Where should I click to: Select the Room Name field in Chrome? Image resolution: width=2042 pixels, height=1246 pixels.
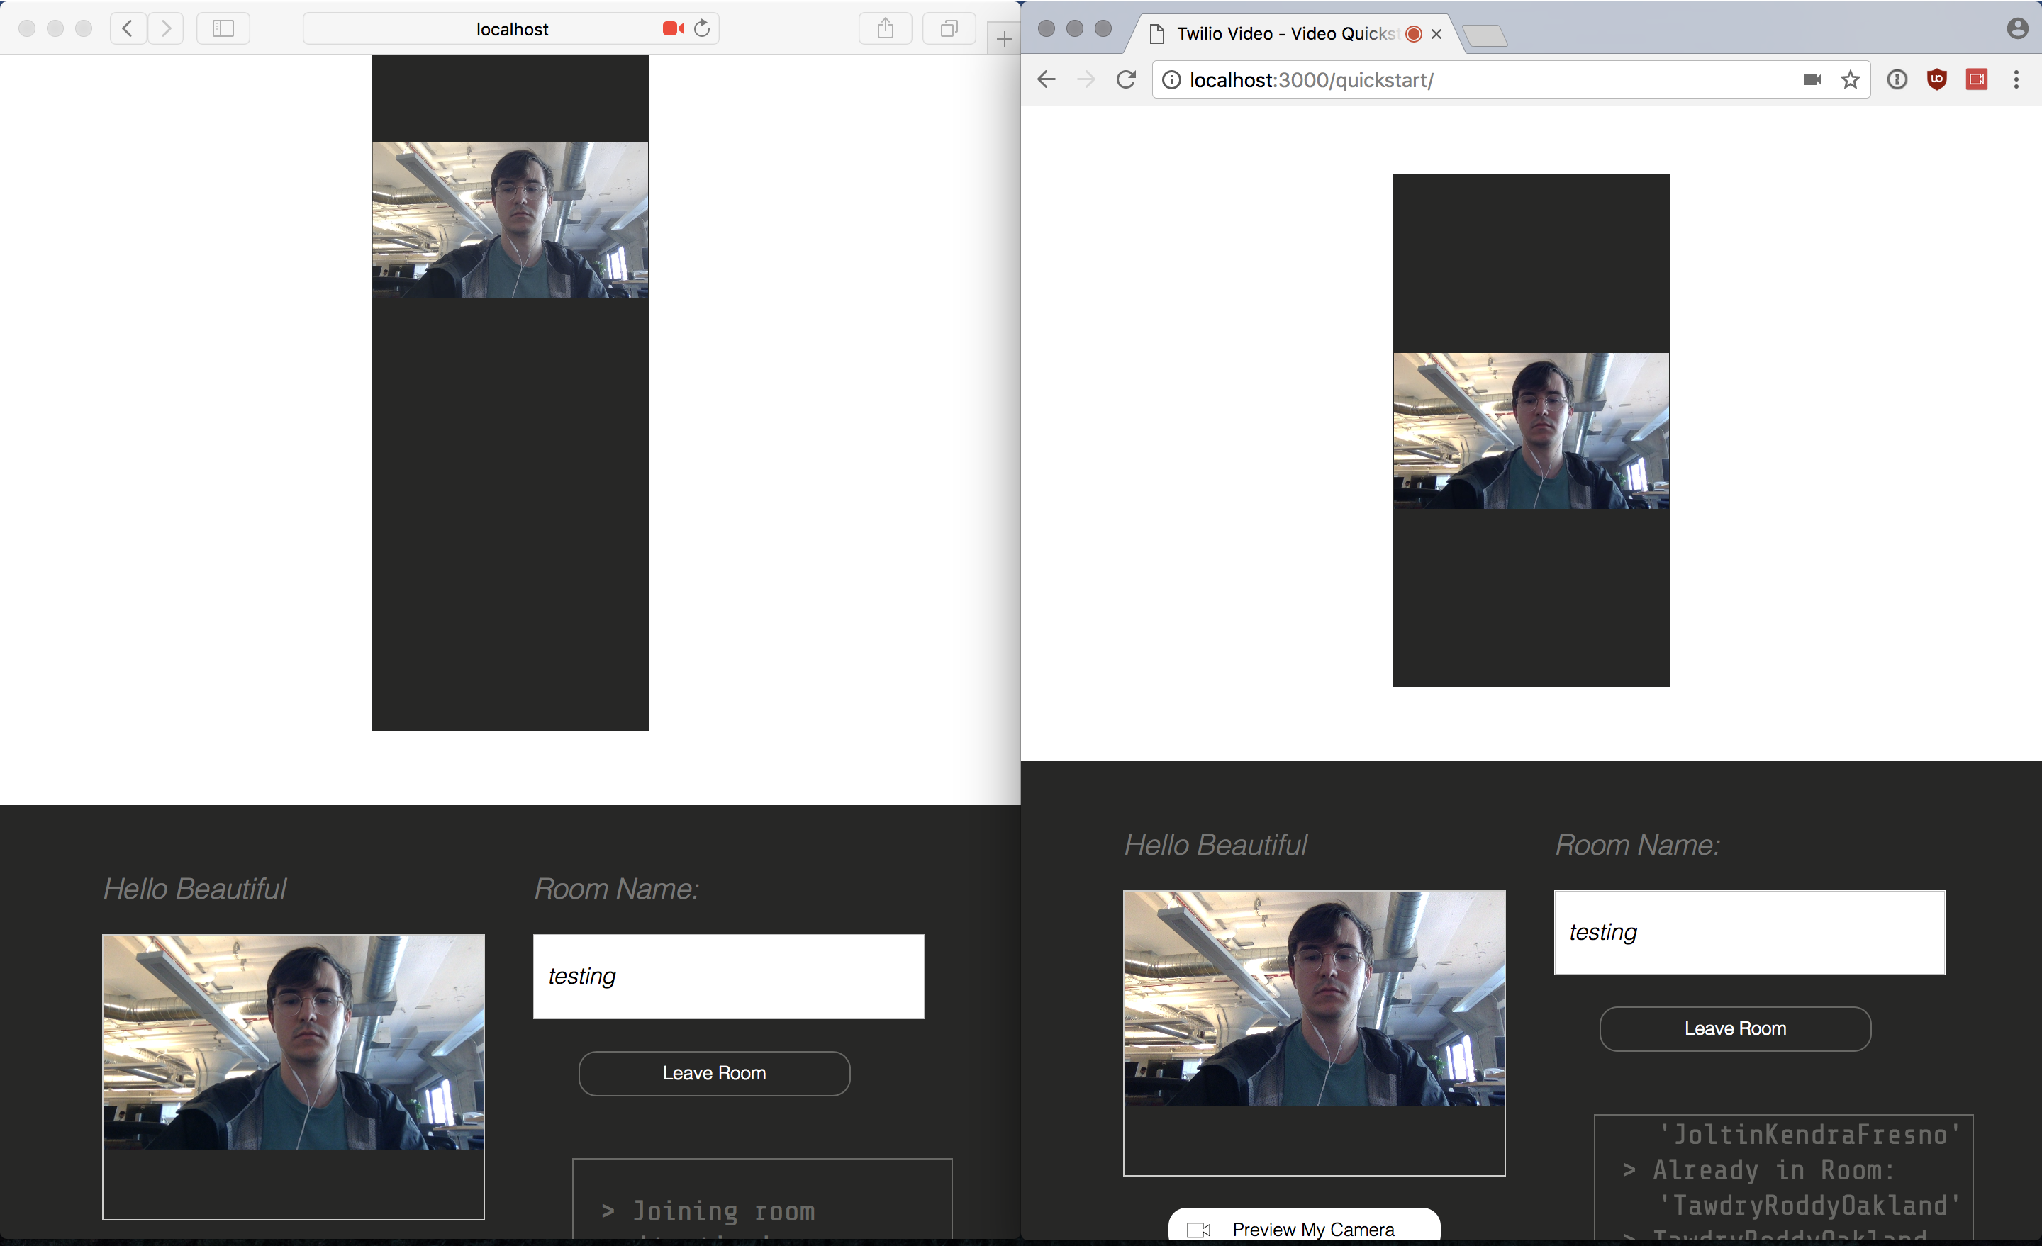pos(1749,933)
